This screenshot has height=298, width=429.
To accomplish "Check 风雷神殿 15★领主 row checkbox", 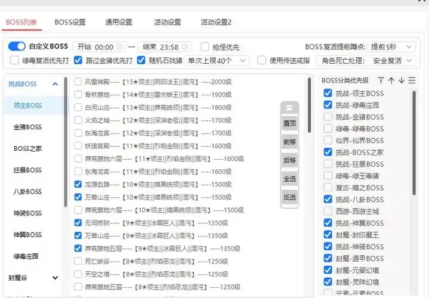I will click(x=78, y=82).
